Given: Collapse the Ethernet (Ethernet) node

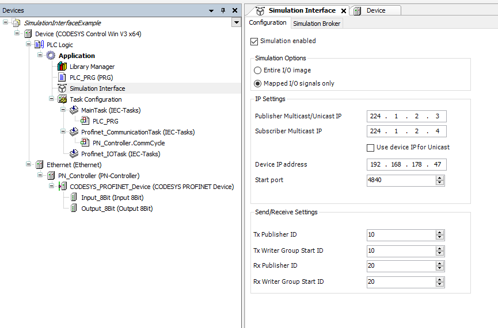Looking at the screenshot, I should (x=28, y=165).
